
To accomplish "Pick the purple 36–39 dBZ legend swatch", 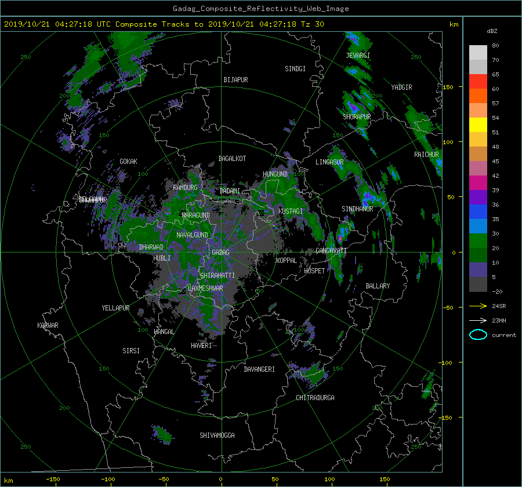I will pos(478,197).
